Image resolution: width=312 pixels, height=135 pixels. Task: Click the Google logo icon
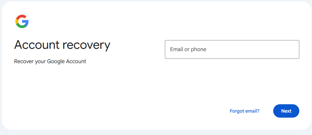pos(22,21)
